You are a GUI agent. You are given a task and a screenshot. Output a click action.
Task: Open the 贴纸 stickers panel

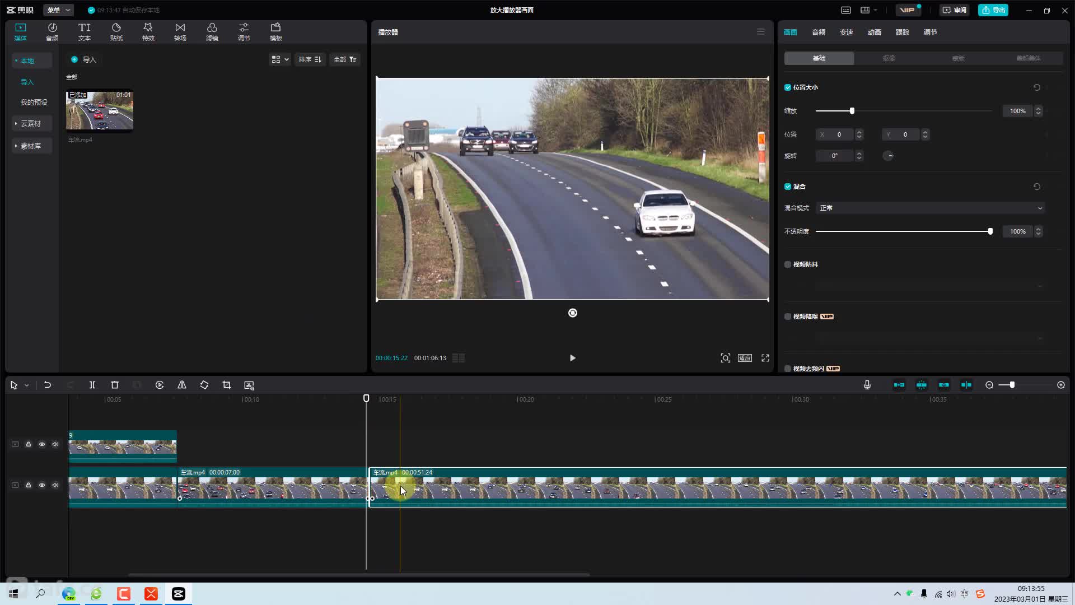pos(116,32)
